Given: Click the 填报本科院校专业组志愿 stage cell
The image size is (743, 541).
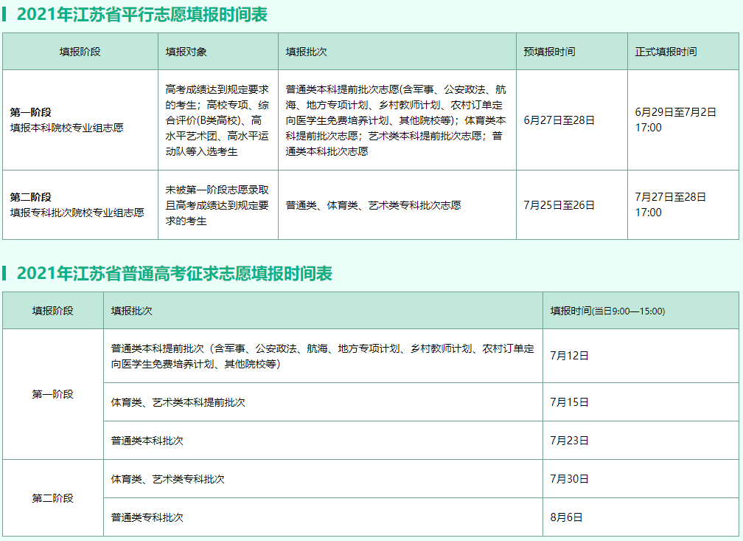Looking at the screenshot, I should point(67,127).
